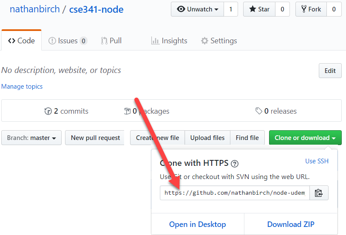Go to nathanbirch user profile
The width and height of the screenshot is (346, 235).
(x=35, y=9)
